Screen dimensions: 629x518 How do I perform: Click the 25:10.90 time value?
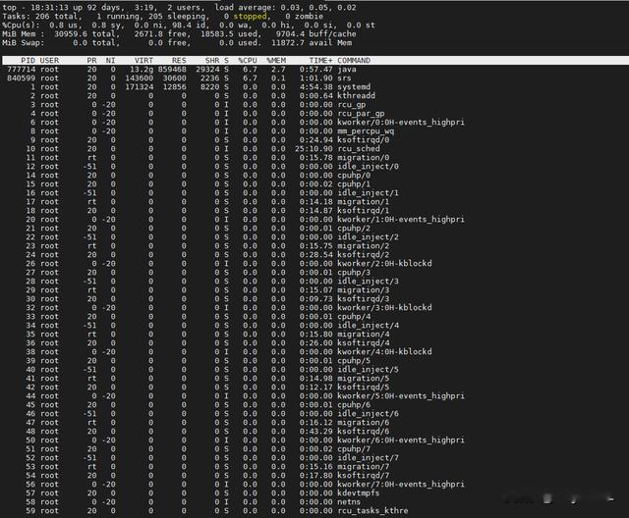(314, 148)
